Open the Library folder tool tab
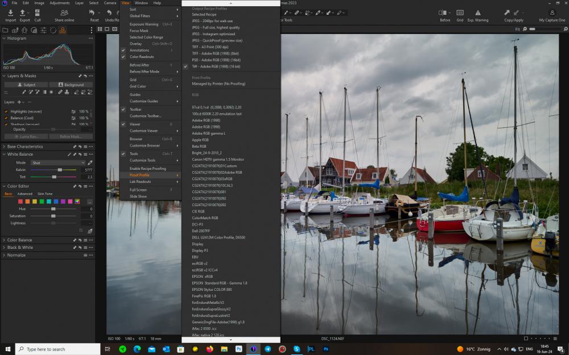This screenshot has height=355, width=569. (x=6, y=31)
